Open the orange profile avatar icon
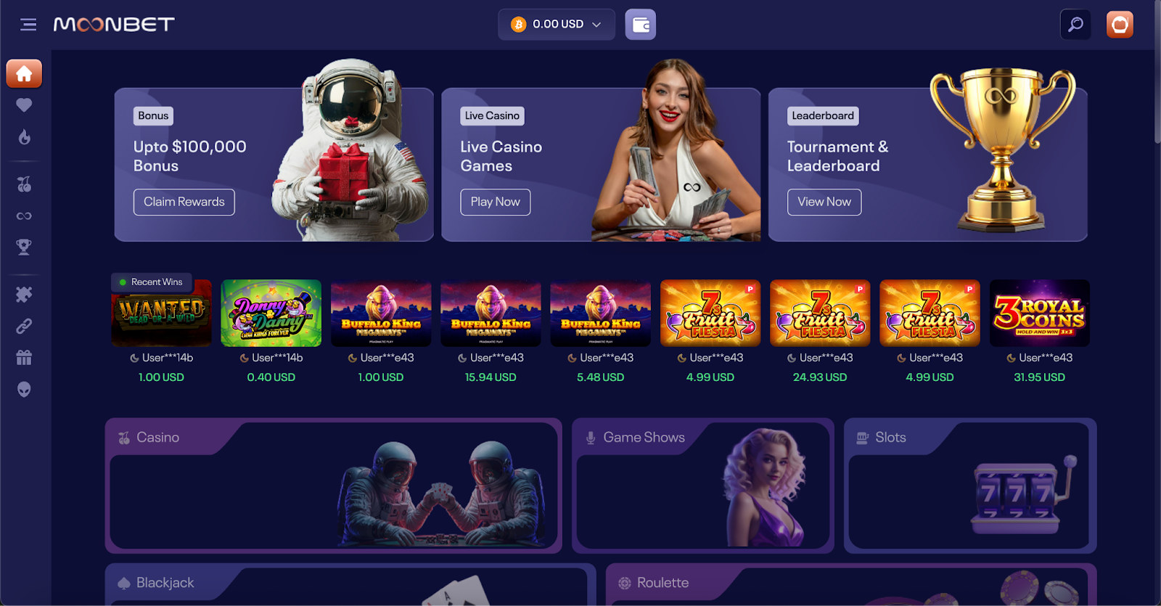The image size is (1161, 606). 1120,25
